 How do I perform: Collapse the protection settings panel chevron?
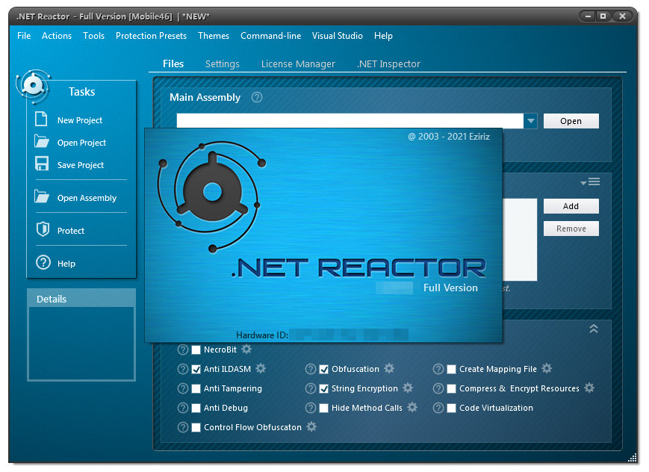click(x=594, y=329)
